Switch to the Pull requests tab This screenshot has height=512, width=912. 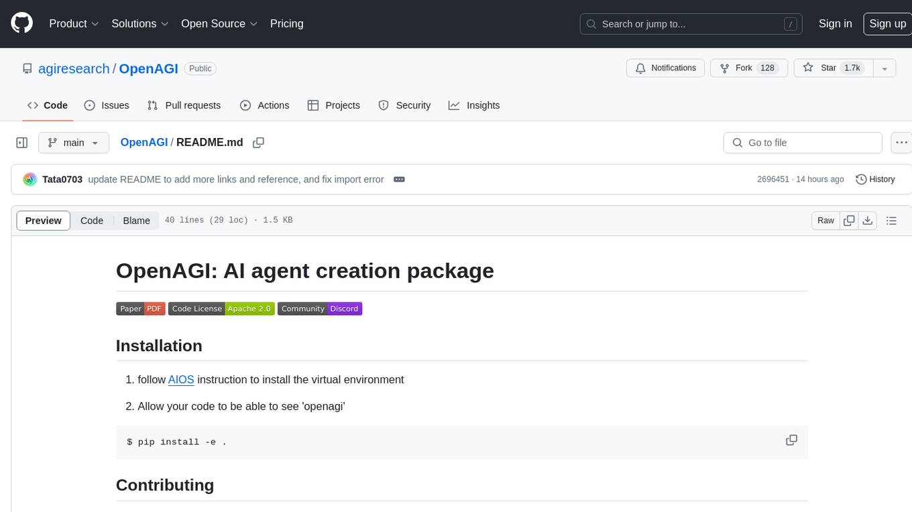tap(184, 105)
